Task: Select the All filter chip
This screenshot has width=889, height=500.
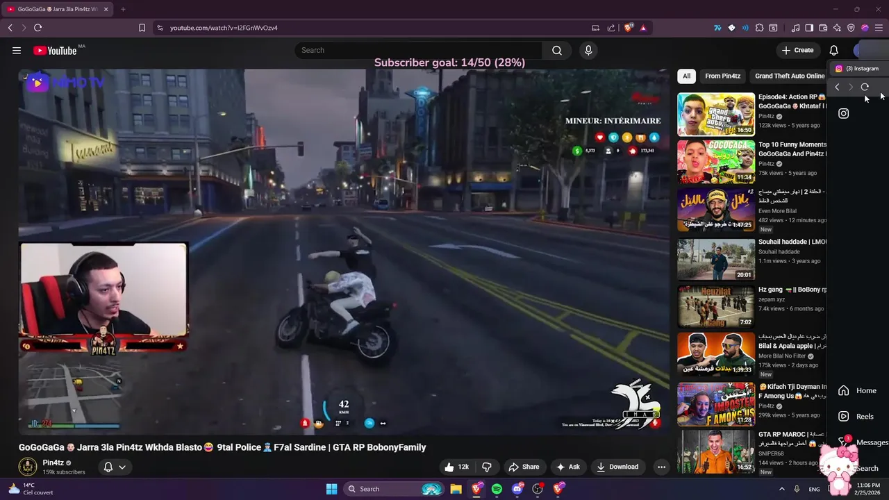Action: click(x=686, y=76)
